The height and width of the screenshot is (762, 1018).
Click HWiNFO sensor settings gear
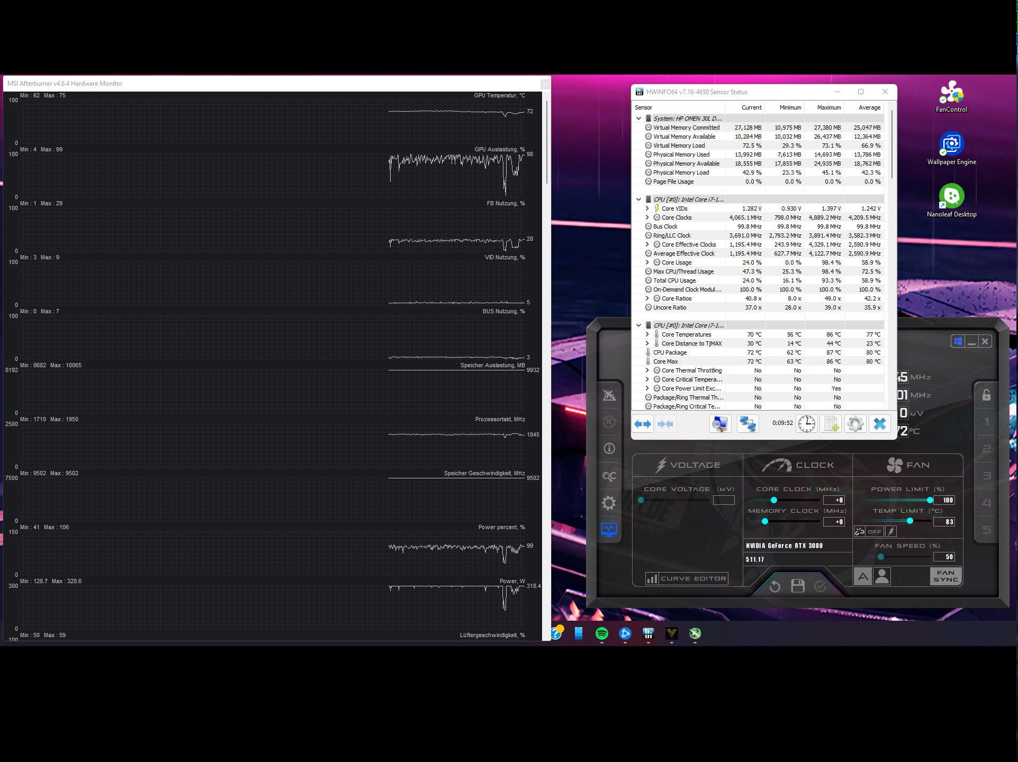click(x=855, y=424)
